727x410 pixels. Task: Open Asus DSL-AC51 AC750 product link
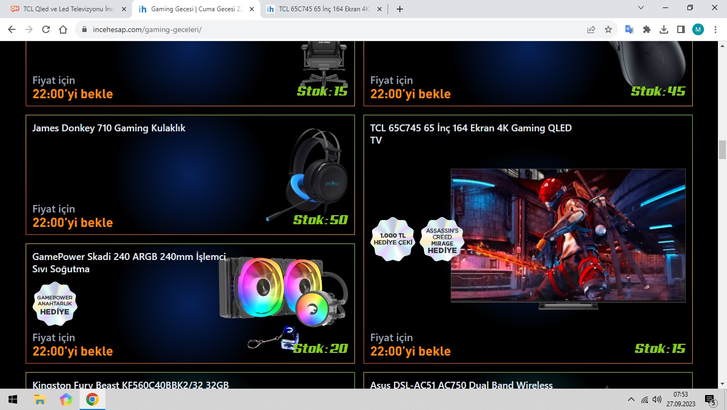click(461, 384)
